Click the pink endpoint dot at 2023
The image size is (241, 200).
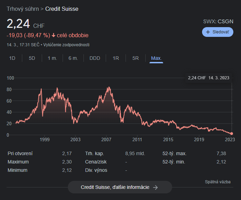pos(232,134)
